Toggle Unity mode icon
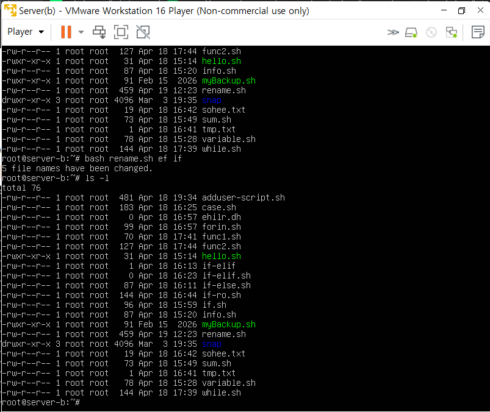Viewport: 490px width, 412px height. (x=143, y=32)
